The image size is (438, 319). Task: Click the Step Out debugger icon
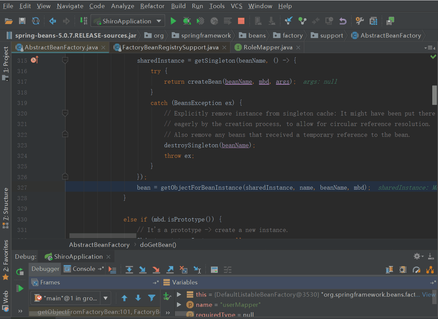pyautogui.click(x=170, y=270)
